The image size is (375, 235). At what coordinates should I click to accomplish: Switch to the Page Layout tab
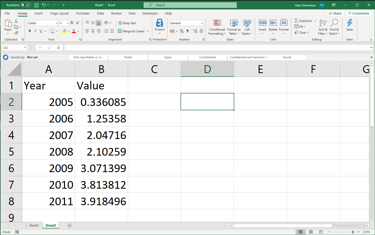pyautogui.click(x=59, y=13)
